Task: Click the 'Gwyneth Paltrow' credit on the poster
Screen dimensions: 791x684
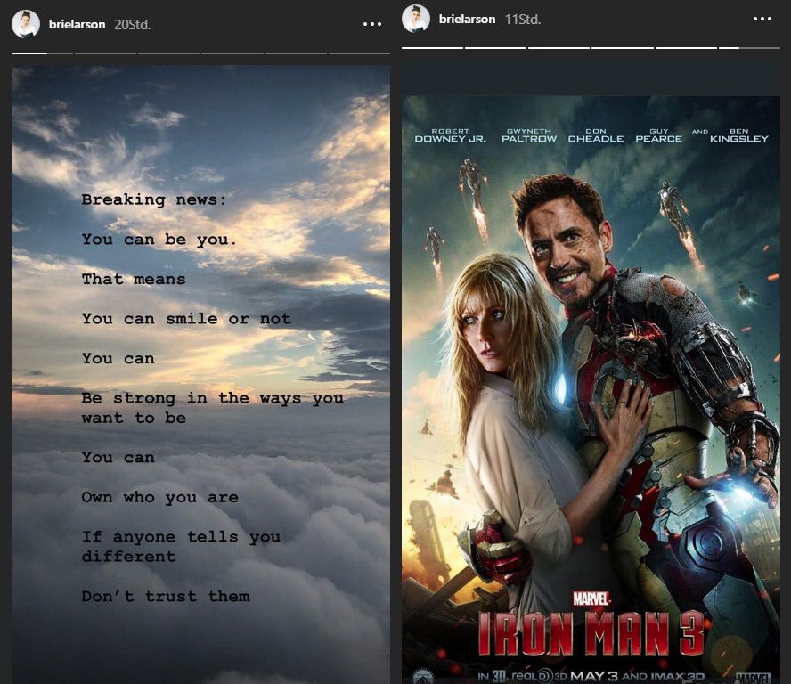Action: [x=529, y=135]
